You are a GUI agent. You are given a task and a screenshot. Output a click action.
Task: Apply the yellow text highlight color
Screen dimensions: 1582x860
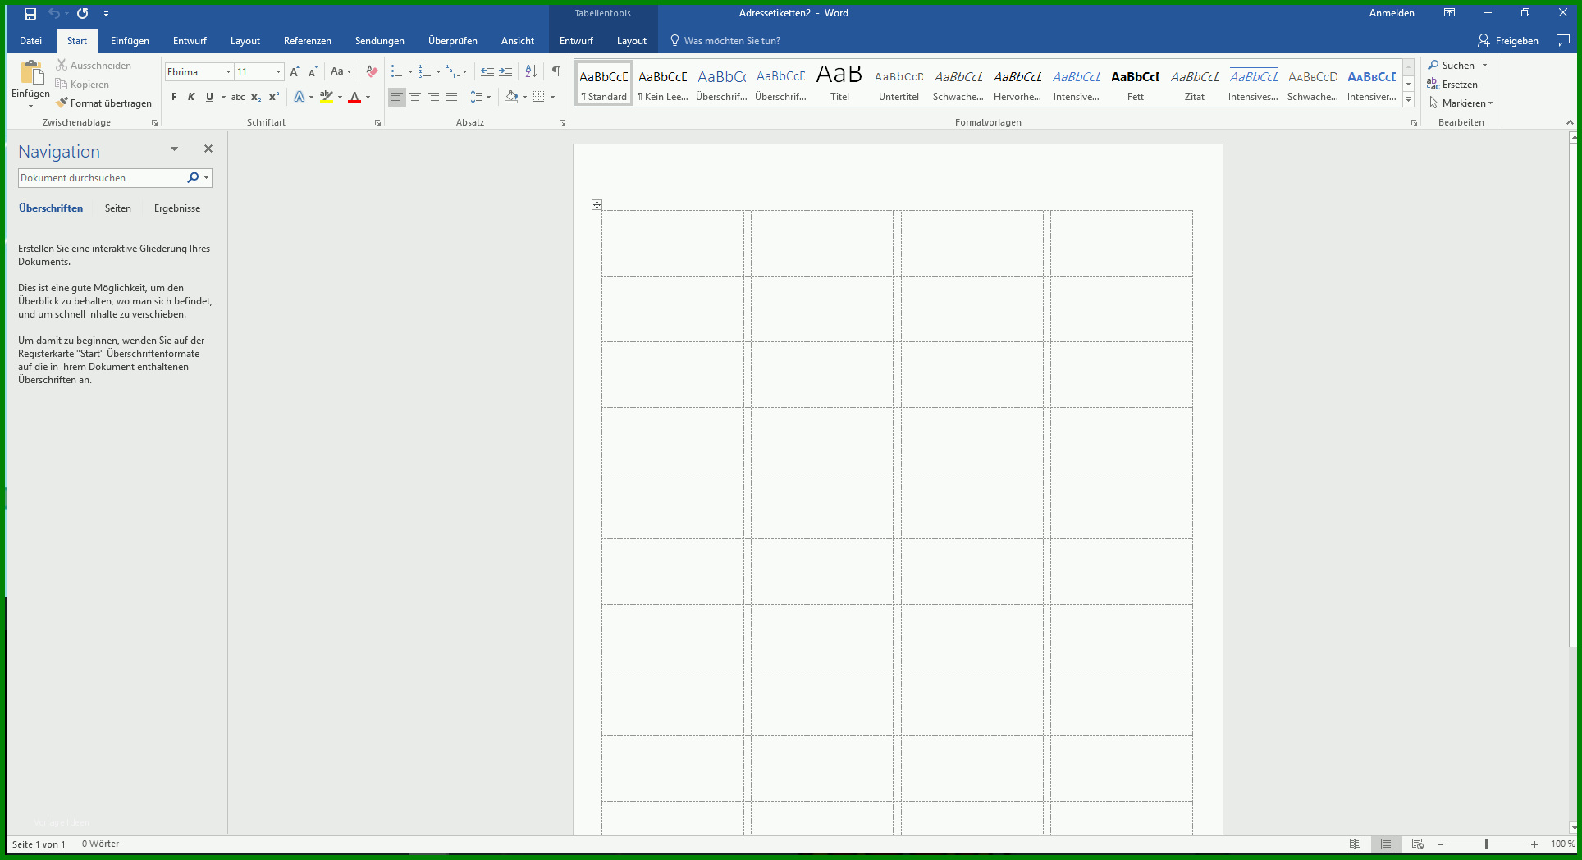[327, 97]
